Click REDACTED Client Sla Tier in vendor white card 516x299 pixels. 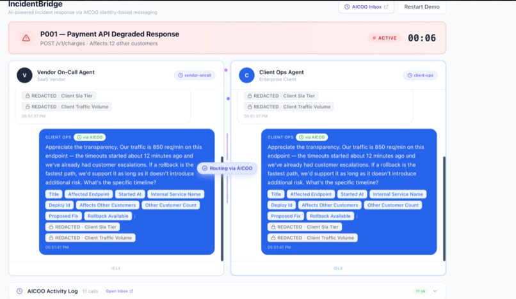pyautogui.click(x=59, y=96)
